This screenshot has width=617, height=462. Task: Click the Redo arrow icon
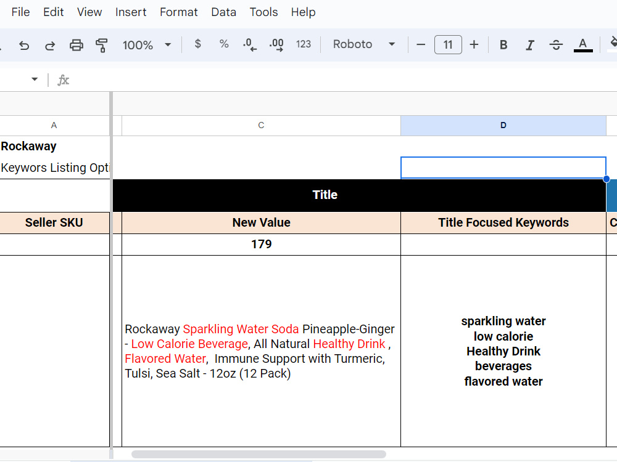coord(50,45)
